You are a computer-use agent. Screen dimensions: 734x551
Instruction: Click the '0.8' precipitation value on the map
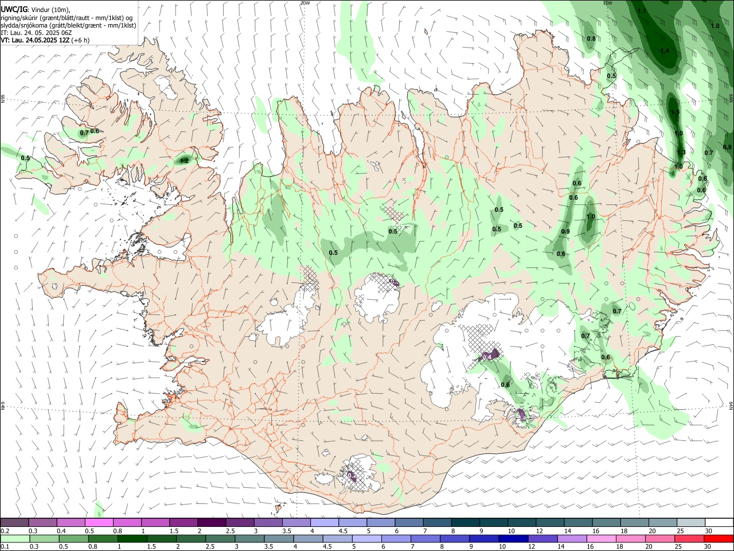591,38
